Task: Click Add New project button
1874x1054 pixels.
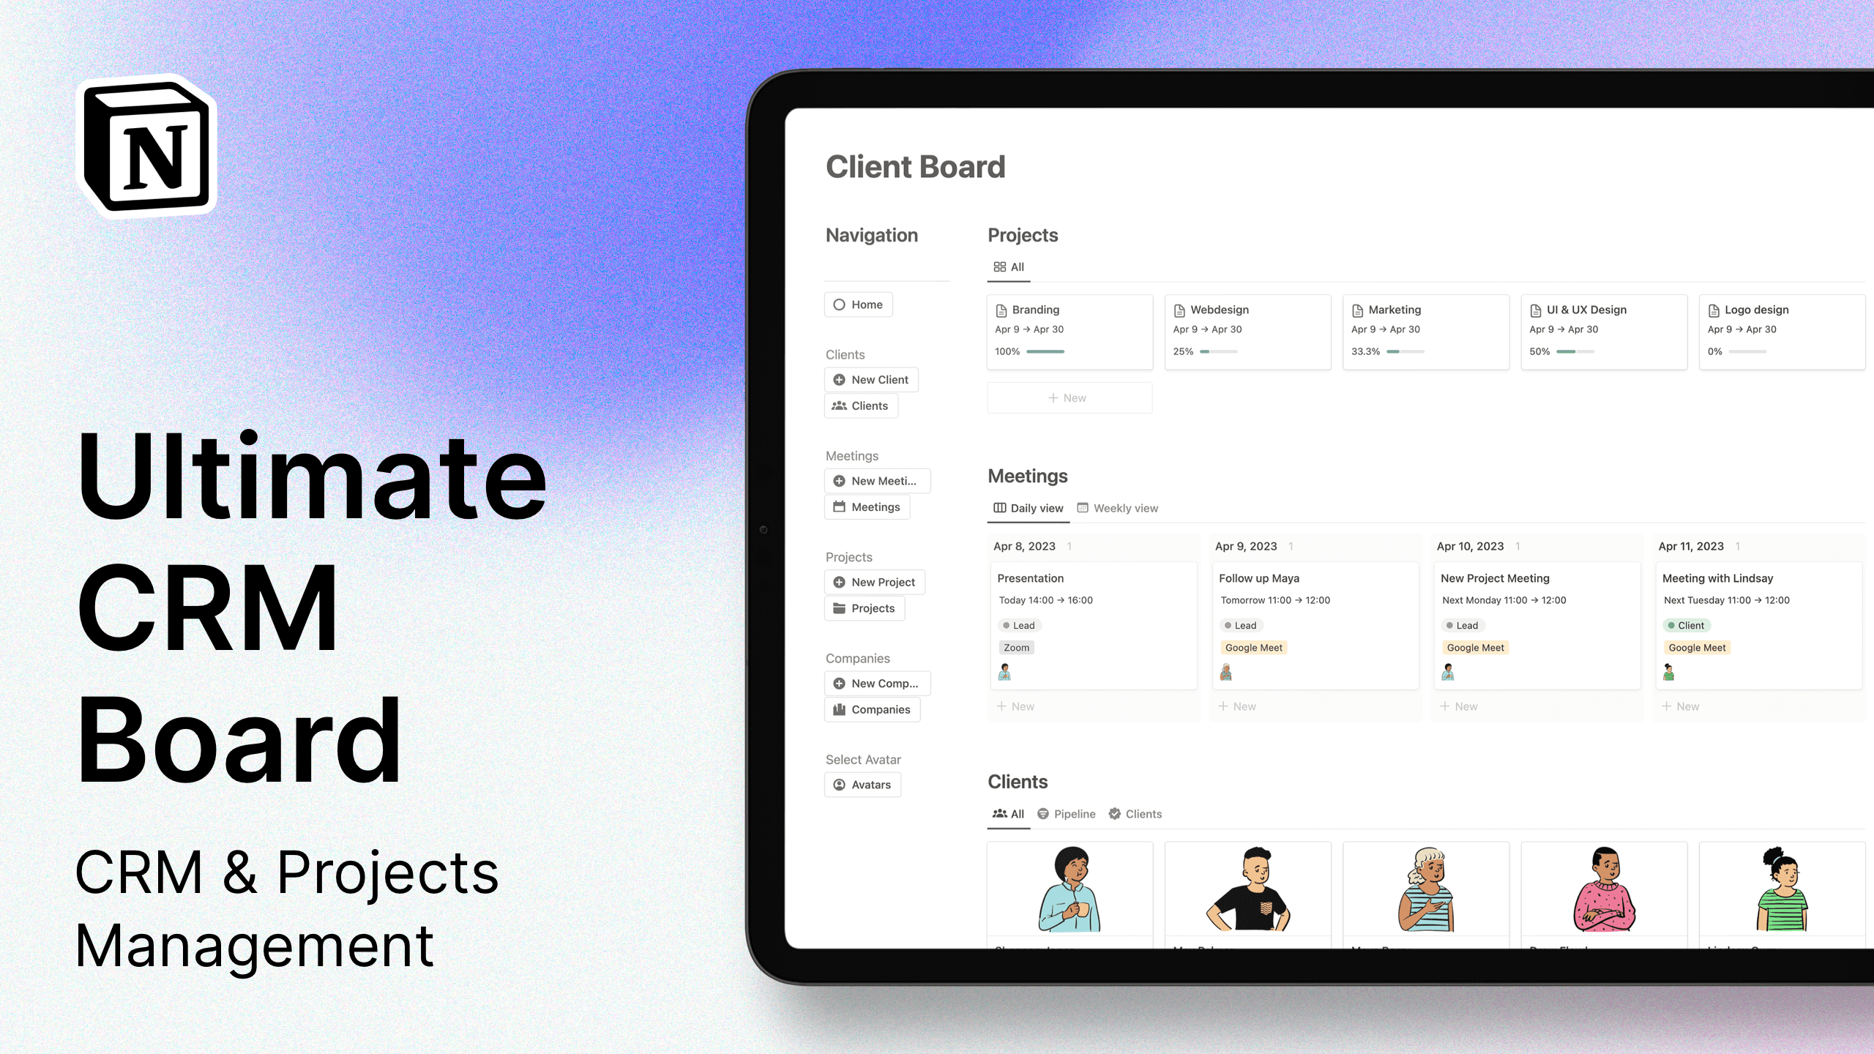Action: click(x=878, y=582)
